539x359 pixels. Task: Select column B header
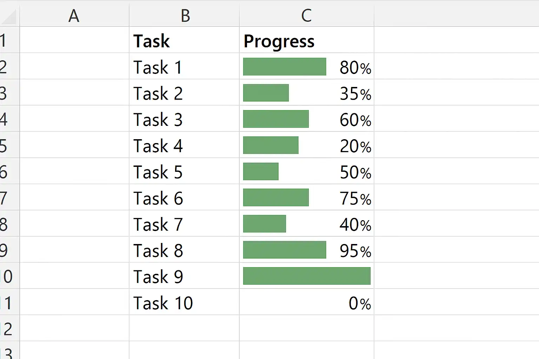(x=185, y=16)
